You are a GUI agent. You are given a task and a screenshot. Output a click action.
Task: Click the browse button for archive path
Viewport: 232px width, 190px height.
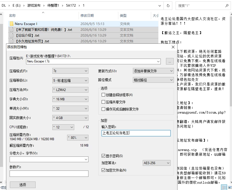click(x=170, y=62)
